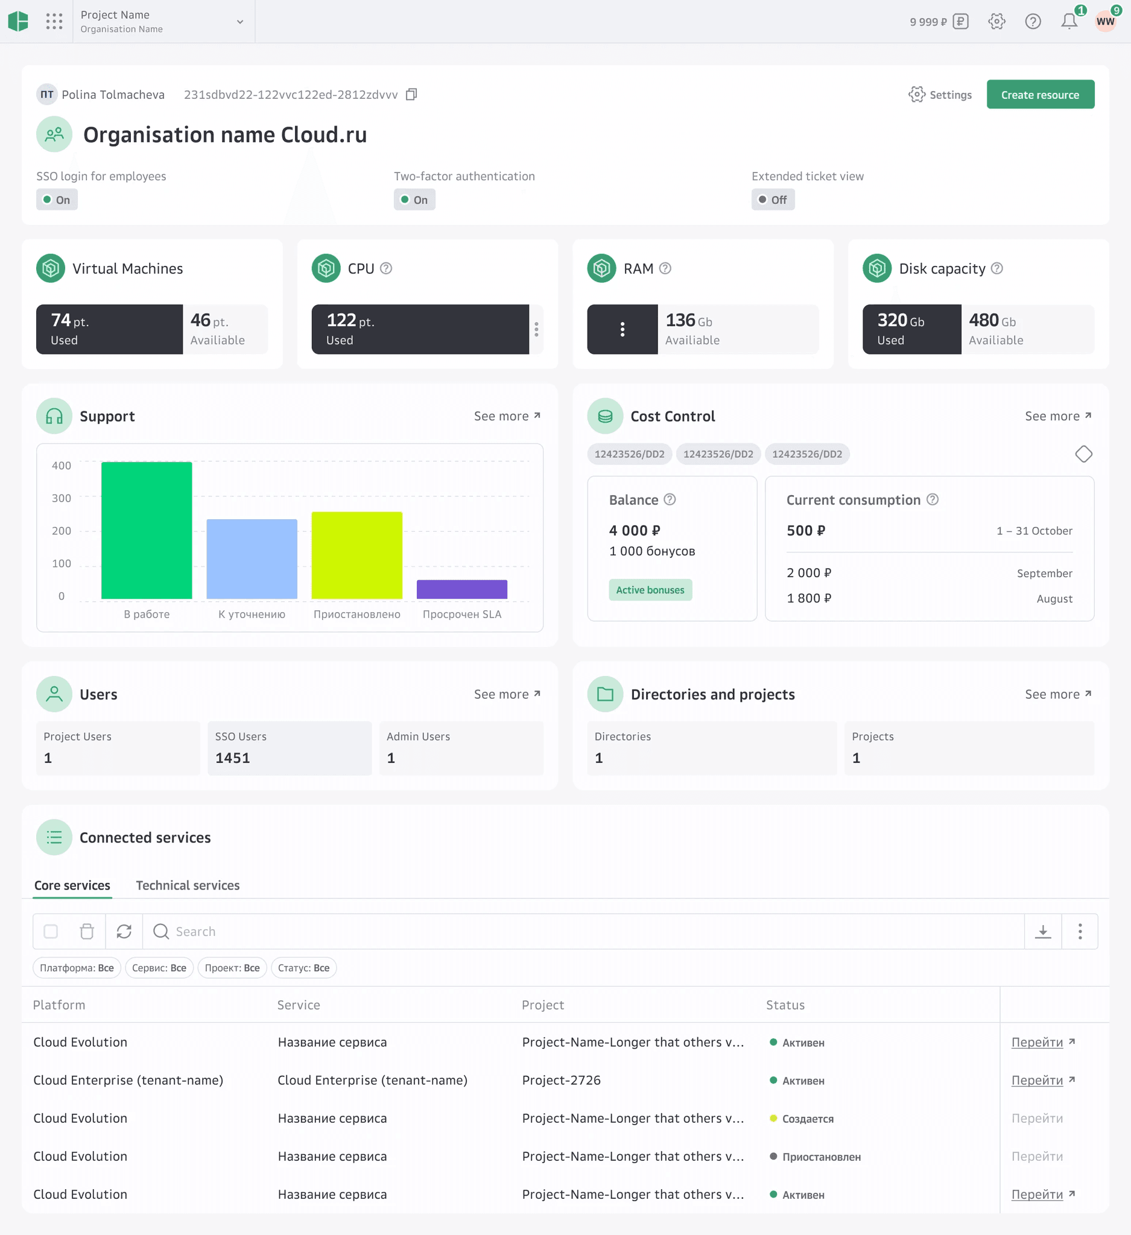Click the Virtual Machines card icon
The height and width of the screenshot is (1235, 1131).
(x=51, y=268)
